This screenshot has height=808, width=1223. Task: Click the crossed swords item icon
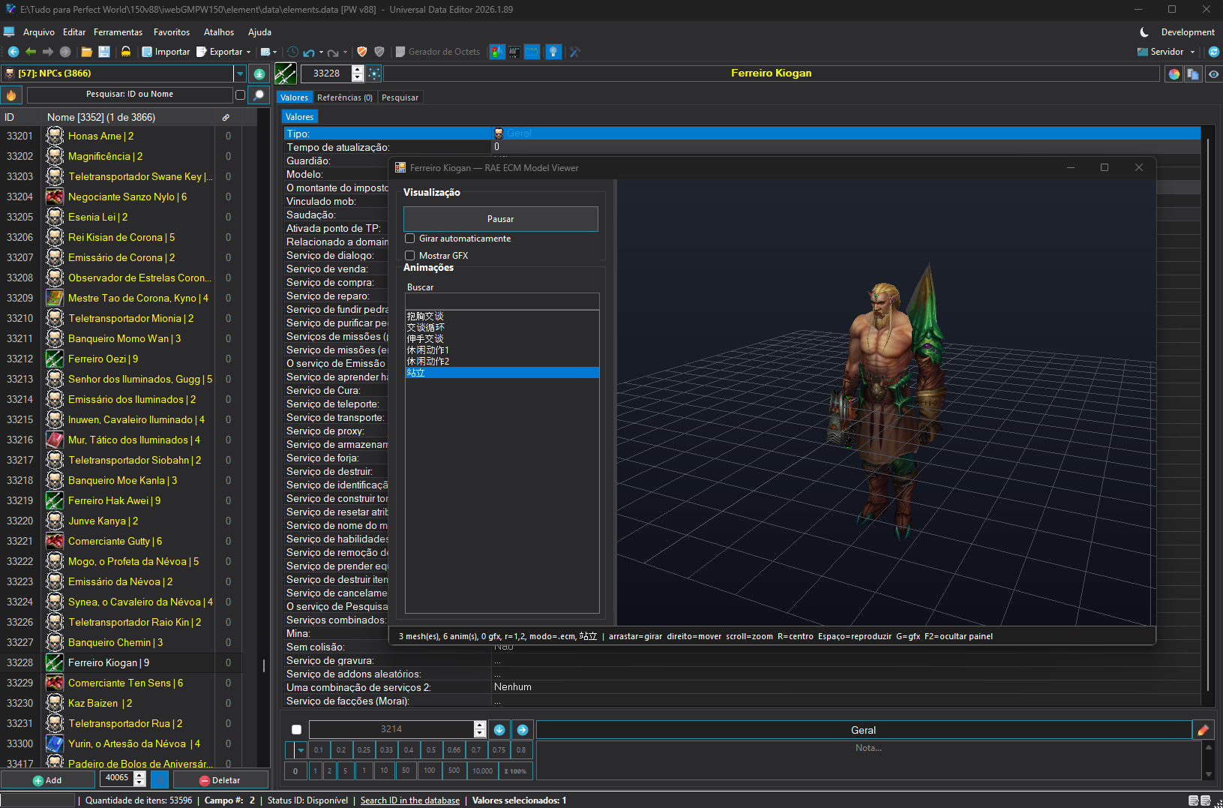(286, 74)
